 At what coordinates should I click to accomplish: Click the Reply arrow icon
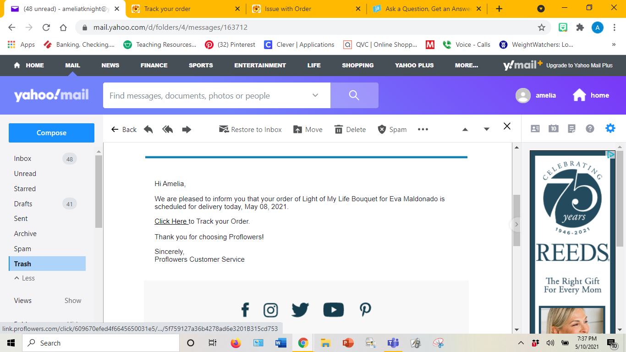tap(148, 130)
